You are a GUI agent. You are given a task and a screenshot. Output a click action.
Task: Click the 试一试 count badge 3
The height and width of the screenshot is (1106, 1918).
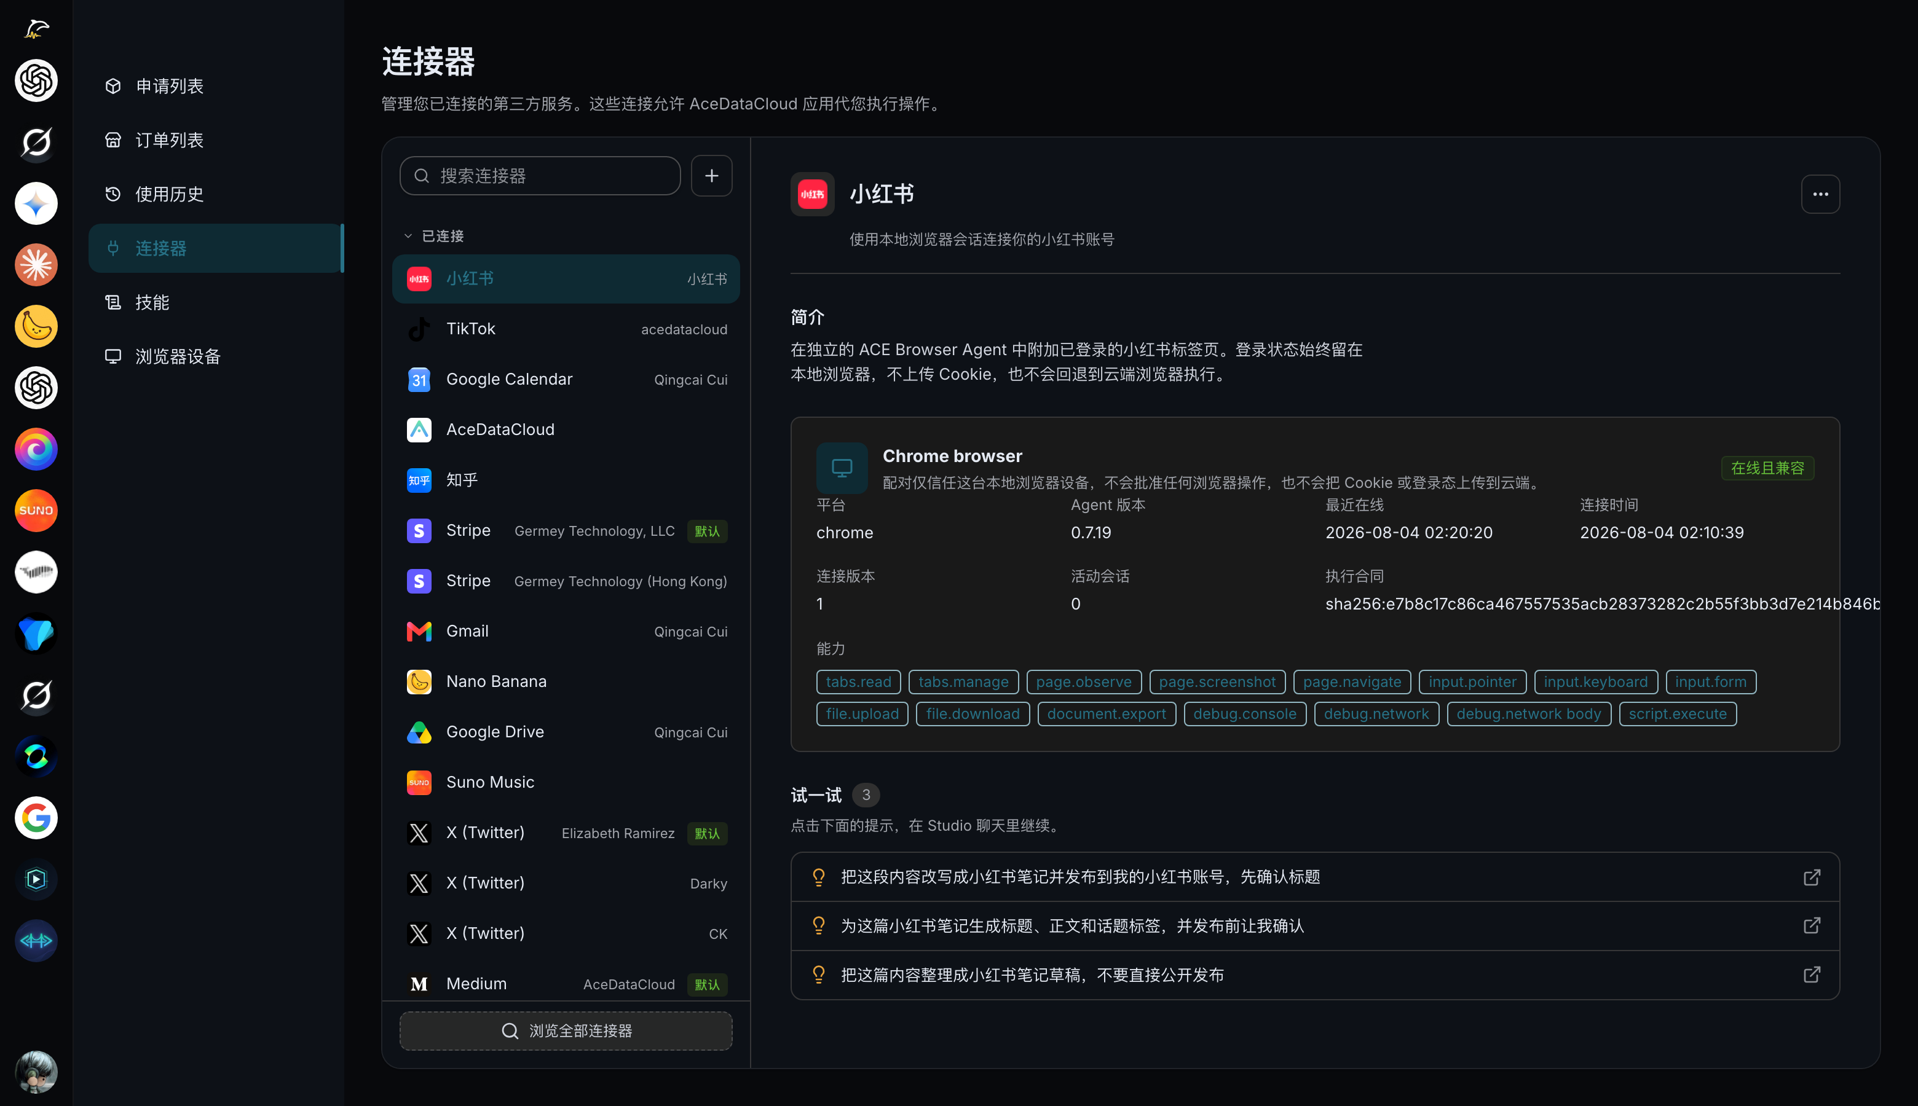866,794
